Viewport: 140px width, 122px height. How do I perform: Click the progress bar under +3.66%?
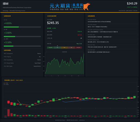[22, 36]
